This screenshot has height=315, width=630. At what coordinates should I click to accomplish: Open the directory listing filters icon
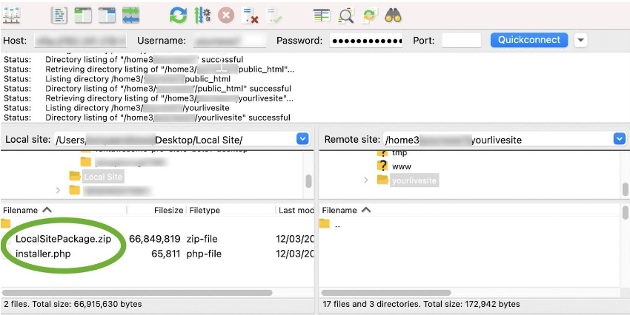(x=322, y=16)
